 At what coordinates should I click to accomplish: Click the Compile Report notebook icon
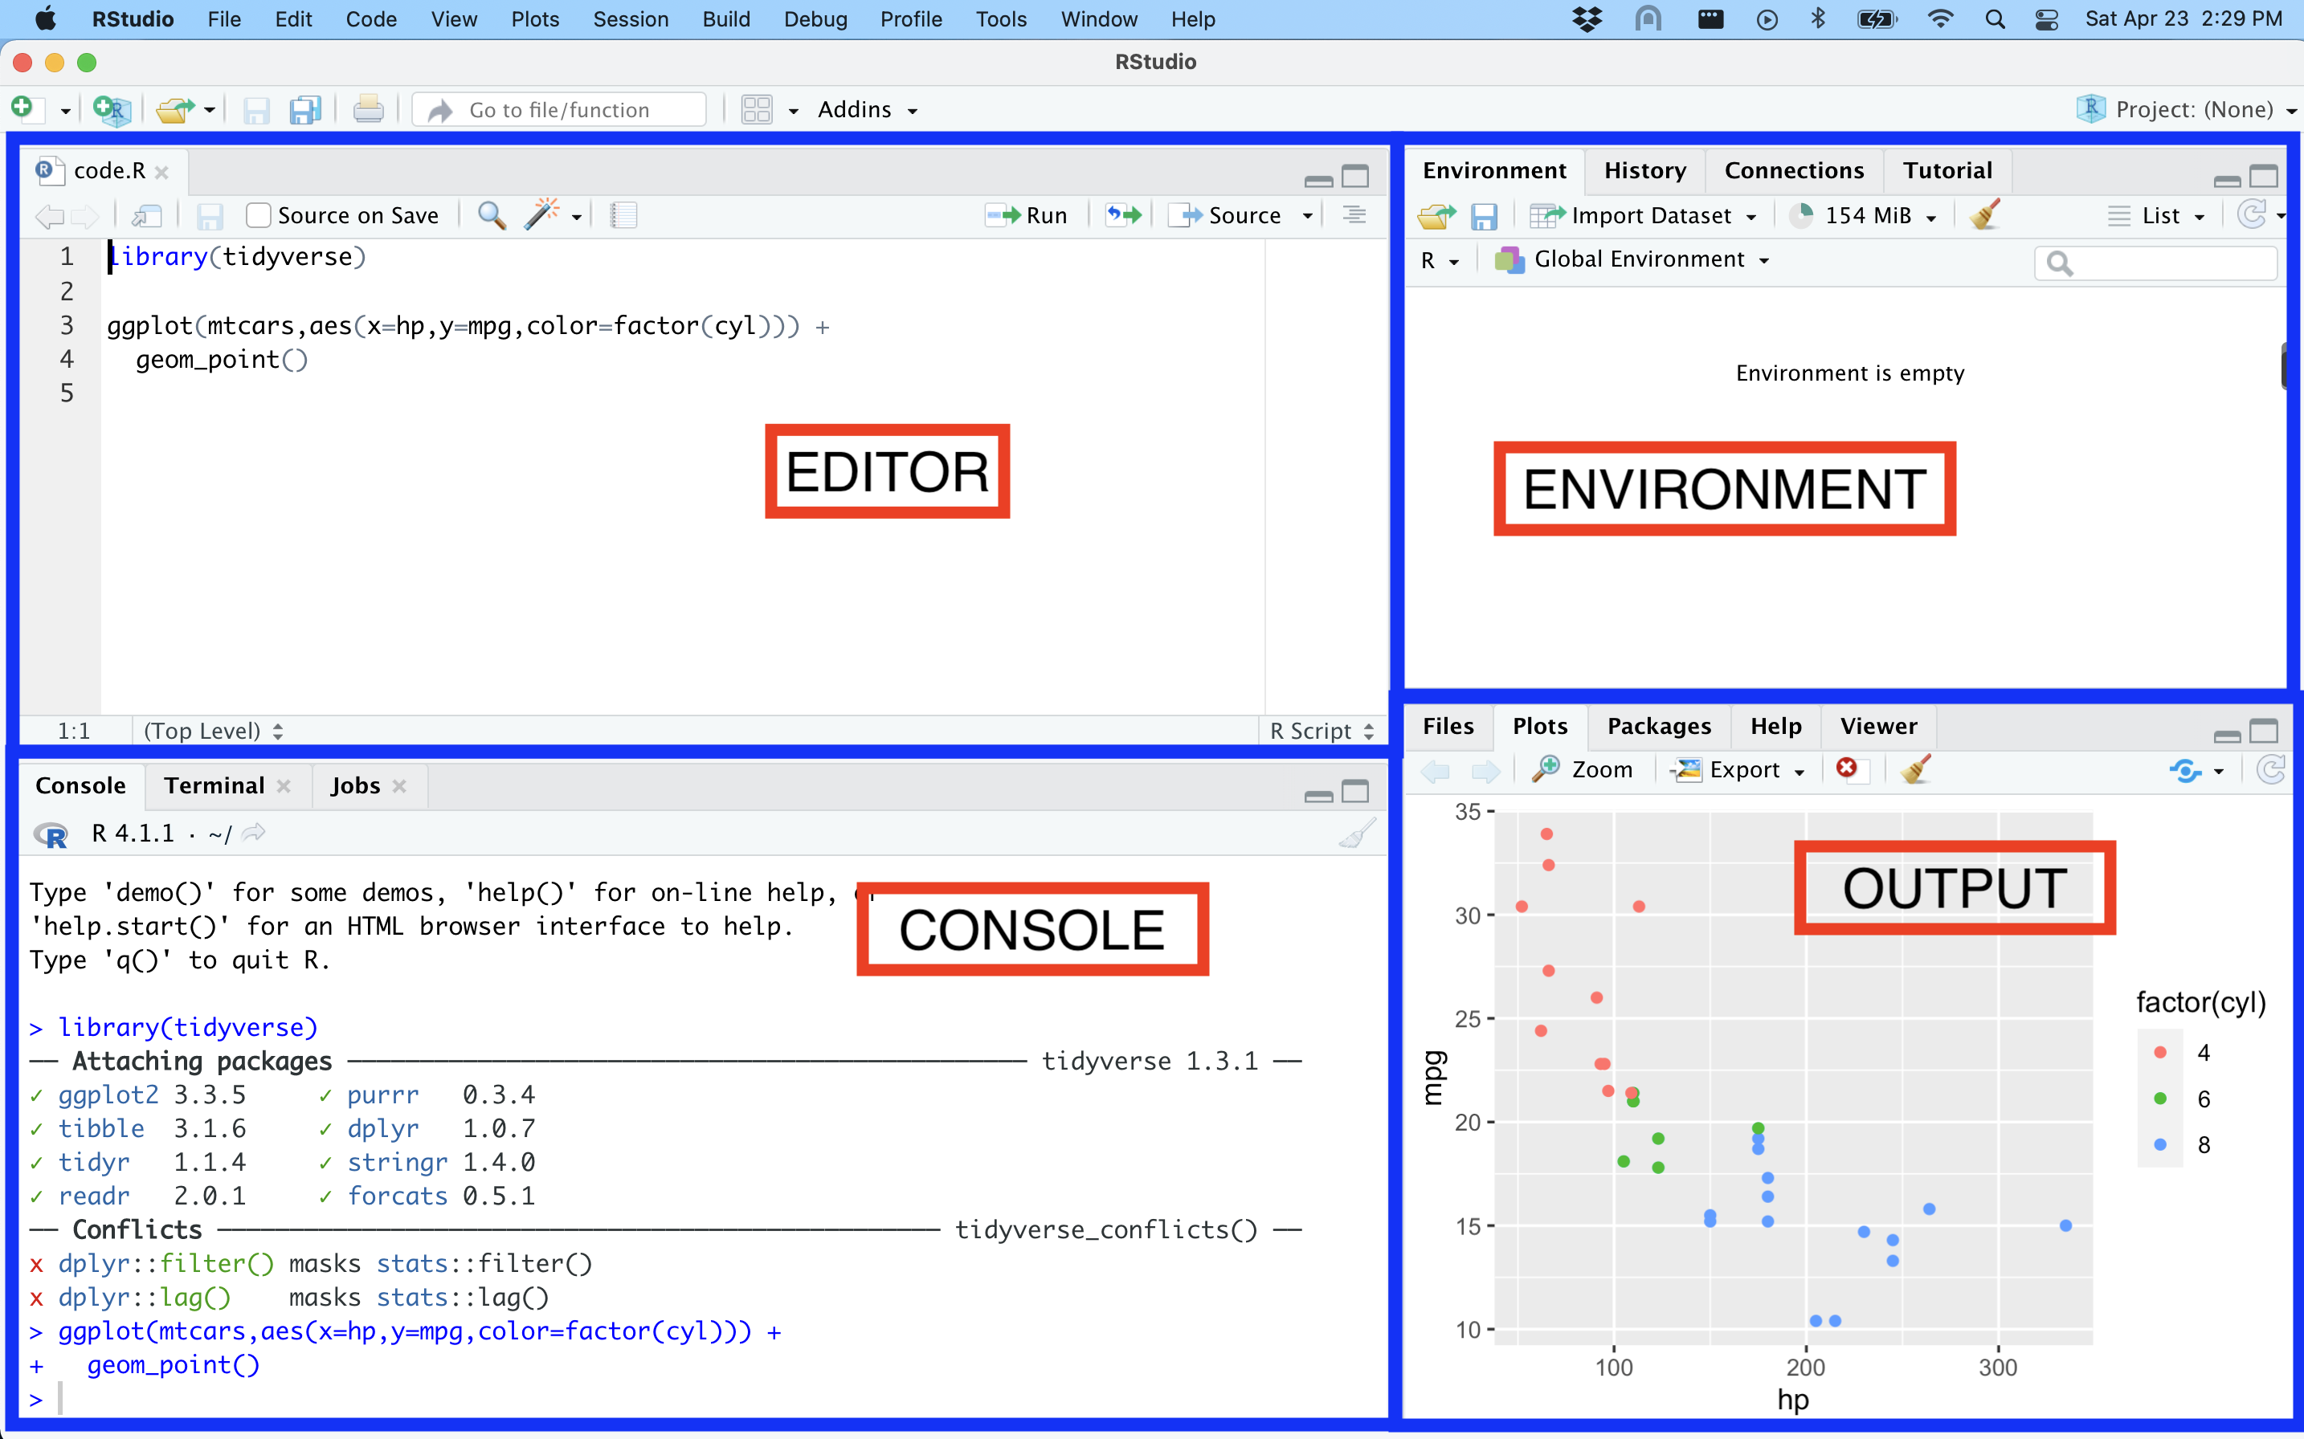pyautogui.click(x=623, y=215)
